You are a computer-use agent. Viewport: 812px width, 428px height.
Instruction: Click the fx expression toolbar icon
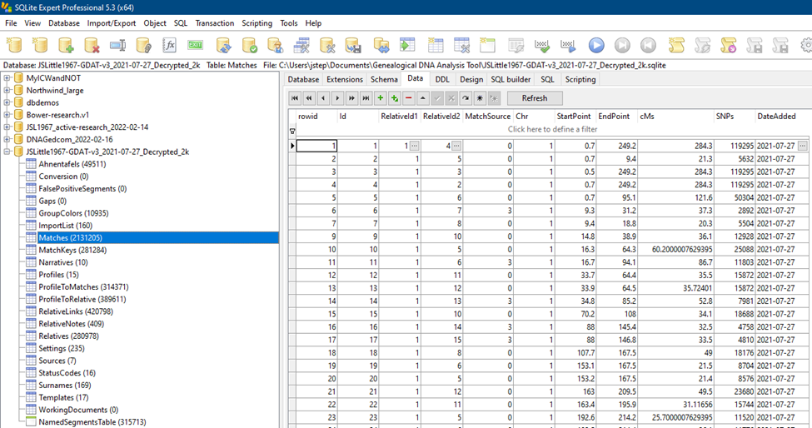click(169, 45)
